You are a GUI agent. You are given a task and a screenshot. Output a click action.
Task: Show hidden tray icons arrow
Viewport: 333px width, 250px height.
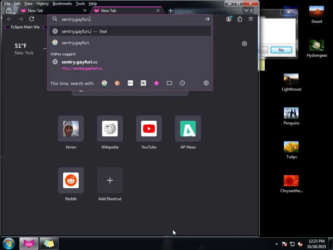click(276, 244)
